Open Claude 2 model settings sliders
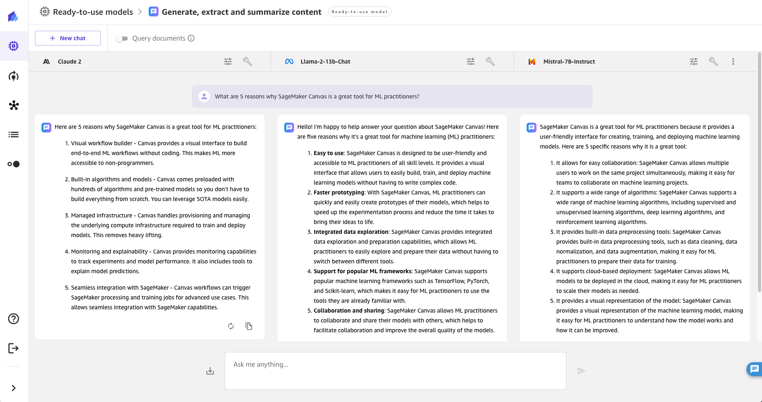This screenshot has height=402, width=762. (228, 62)
